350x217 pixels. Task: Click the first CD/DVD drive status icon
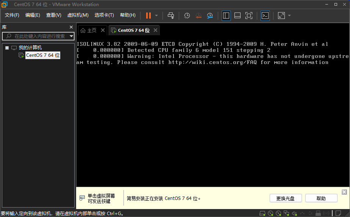coord(270,214)
